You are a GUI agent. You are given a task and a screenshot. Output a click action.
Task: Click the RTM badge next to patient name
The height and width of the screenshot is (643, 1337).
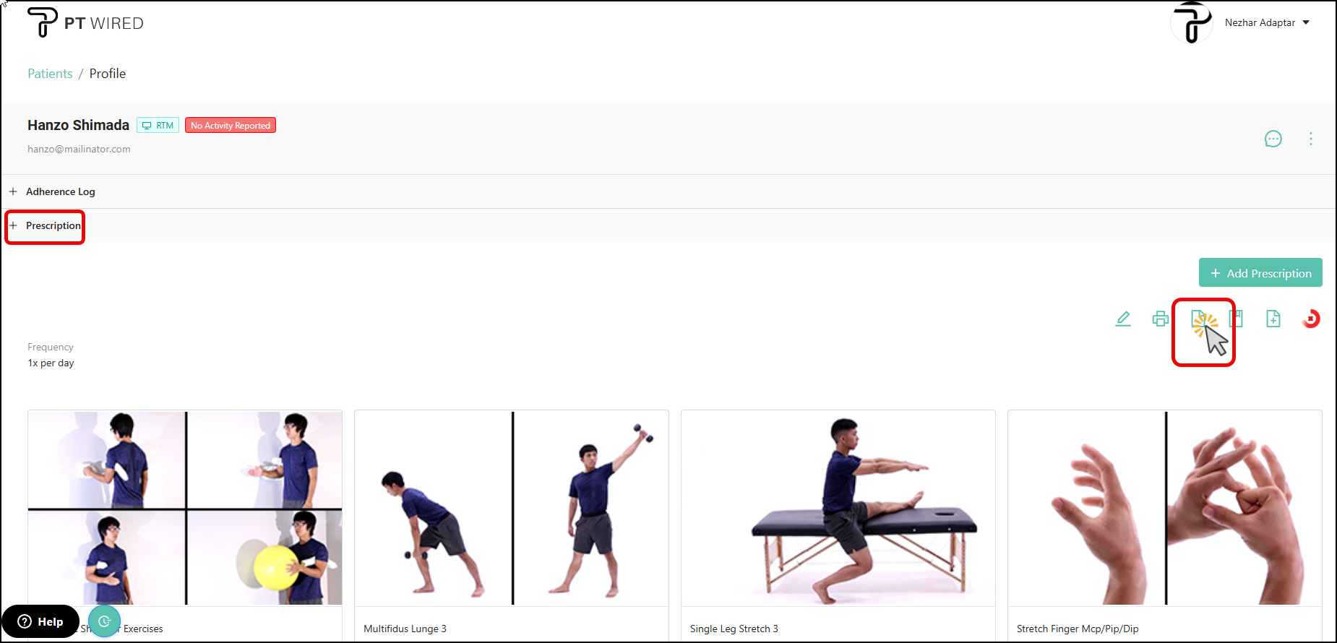click(158, 125)
